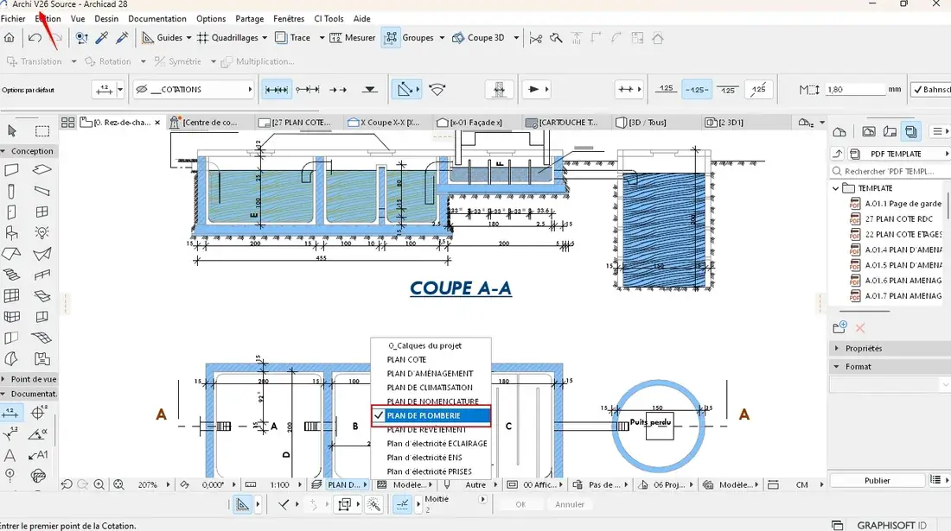
Task: Select the Text tool in toolbox
Action: click(x=10, y=455)
